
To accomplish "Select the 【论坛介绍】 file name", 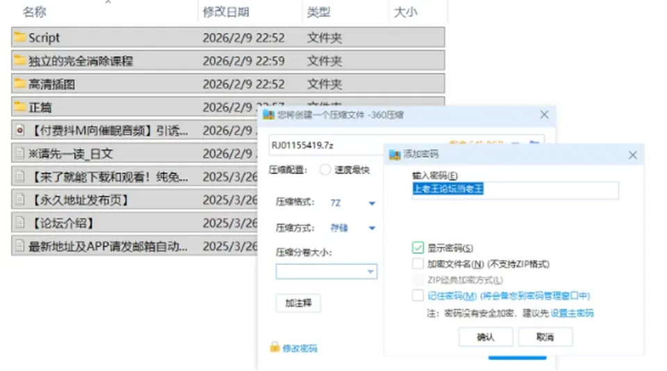I will click(x=63, y=223).
